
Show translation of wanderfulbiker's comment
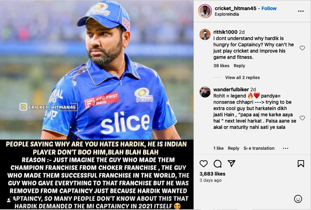pyautogui.click(x=259, y=148)
